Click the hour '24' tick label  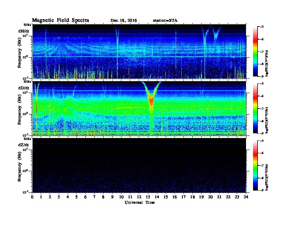246,197
